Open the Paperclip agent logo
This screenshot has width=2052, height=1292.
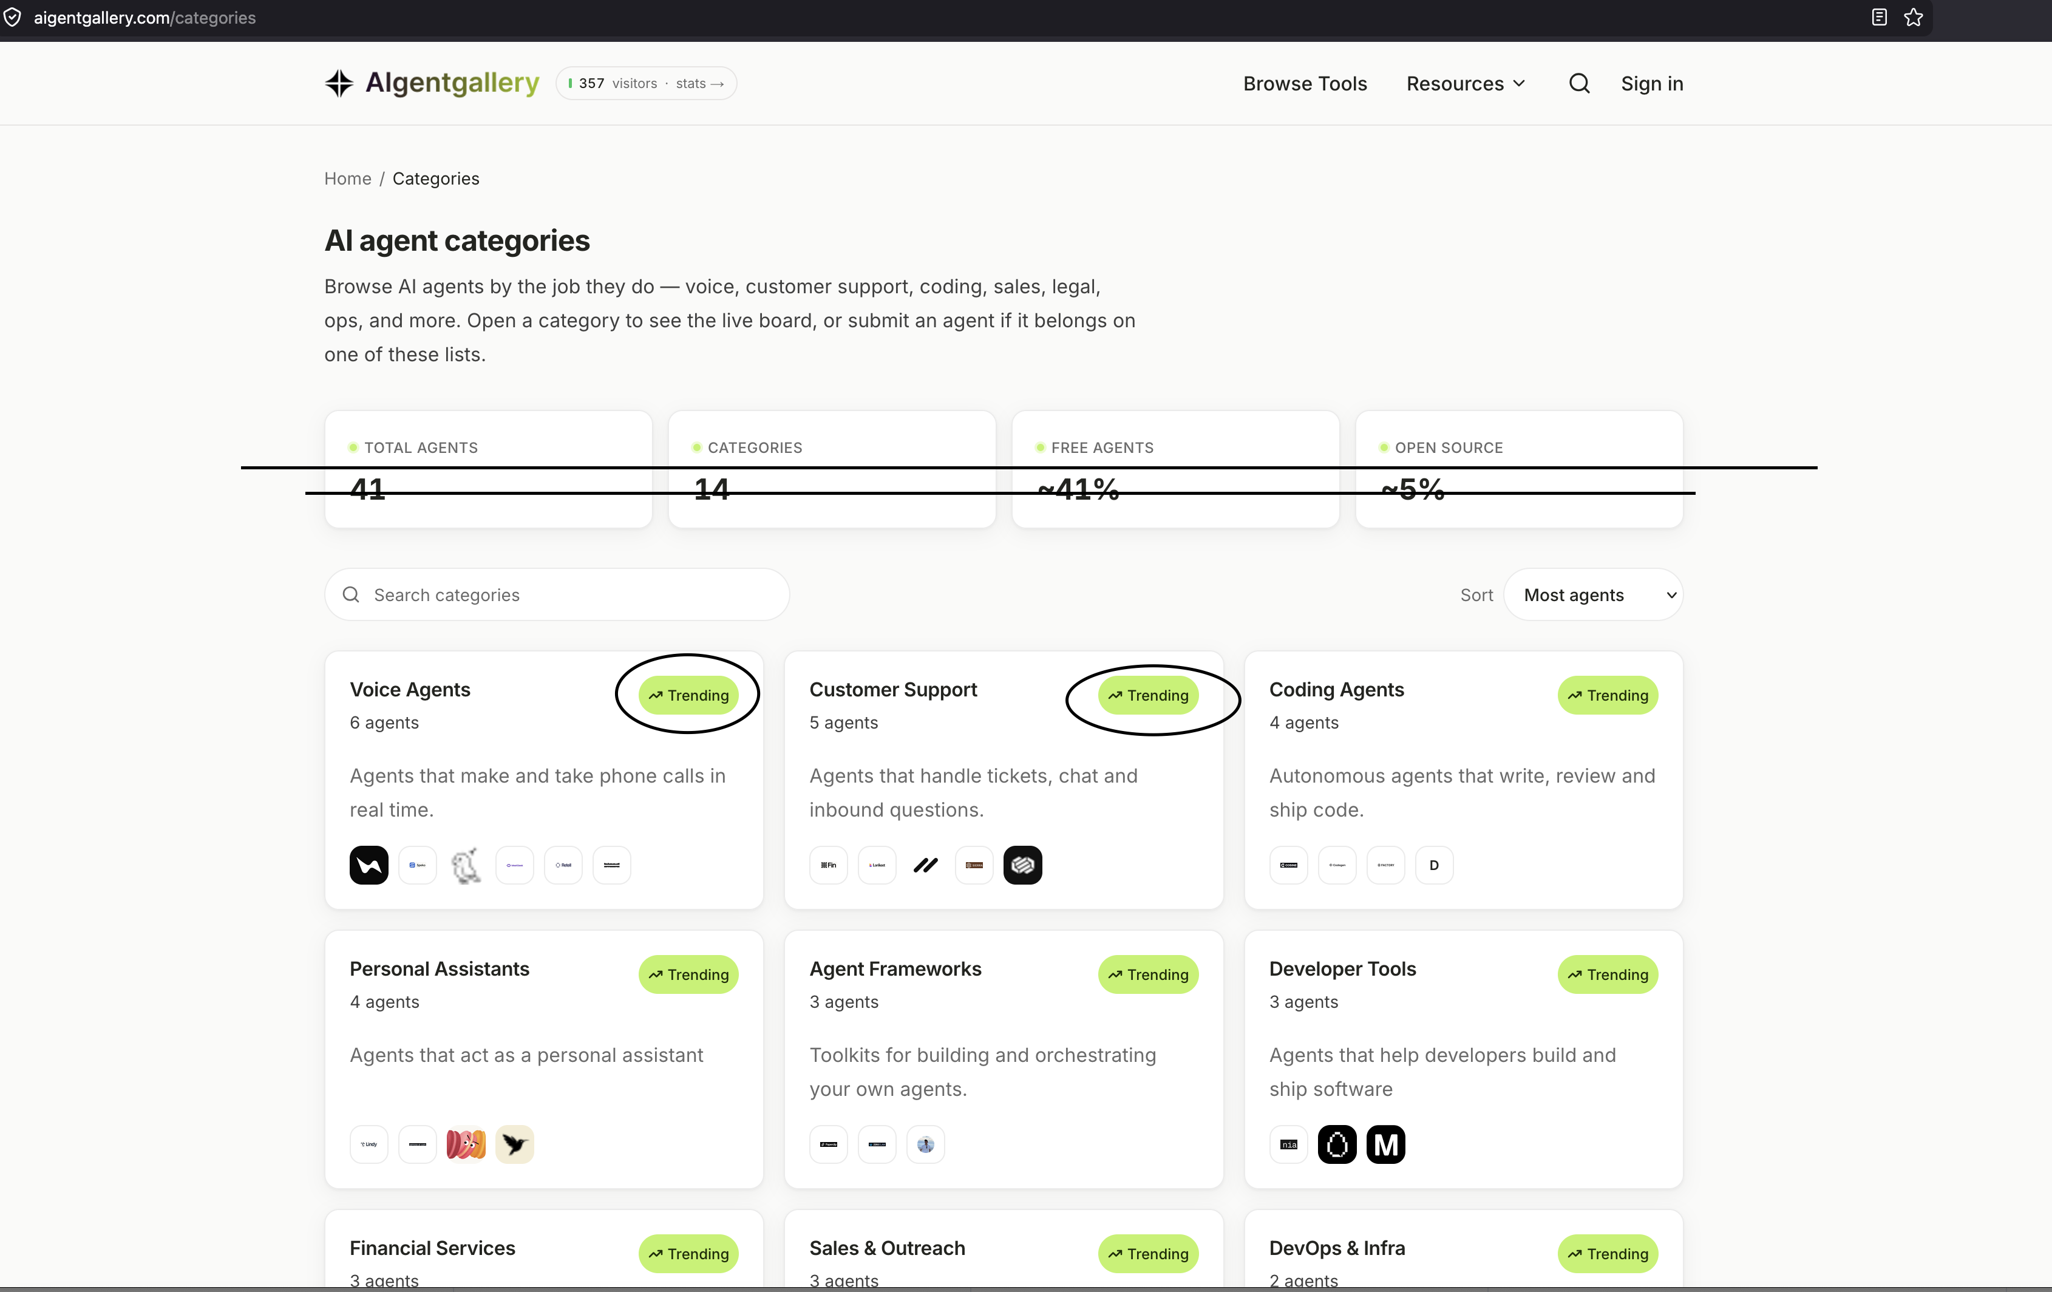[x=828, y=1144]
